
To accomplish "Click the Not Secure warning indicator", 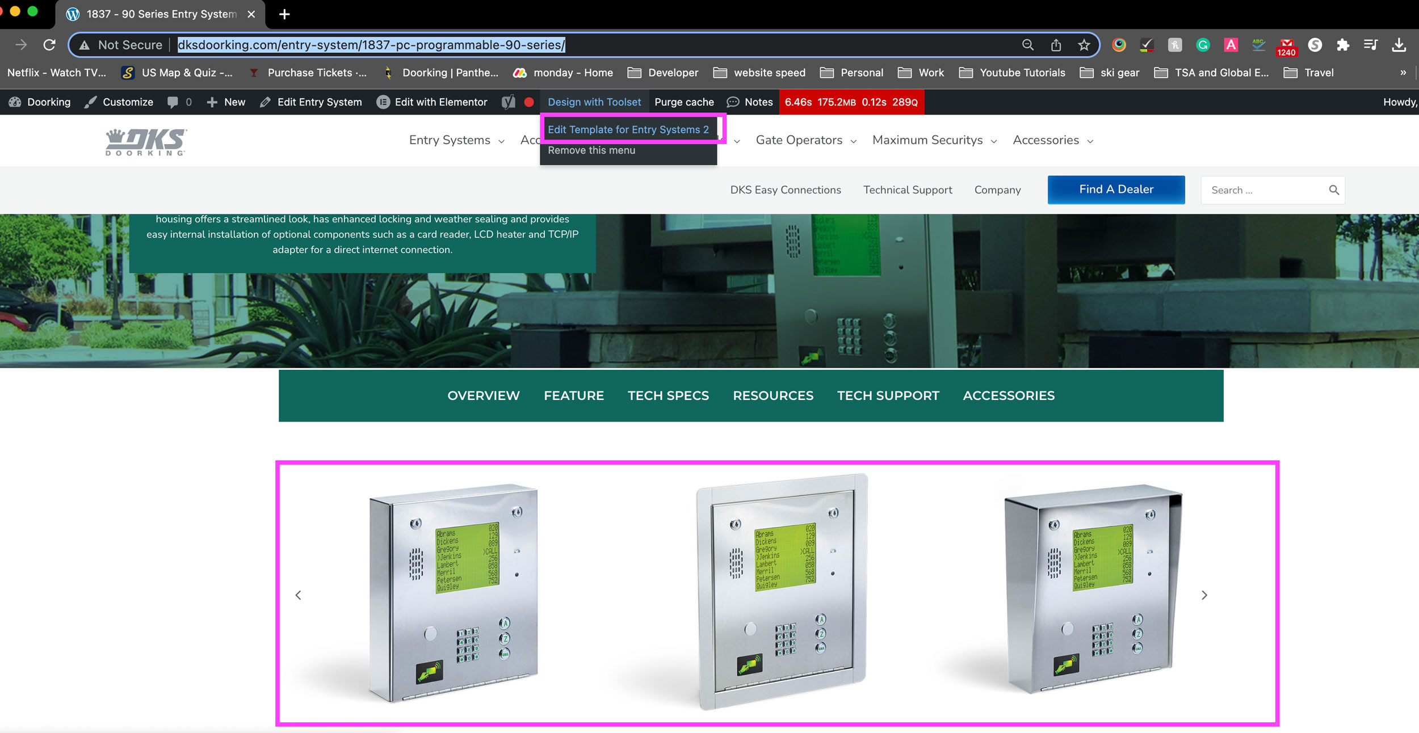I will coord(121,45).
